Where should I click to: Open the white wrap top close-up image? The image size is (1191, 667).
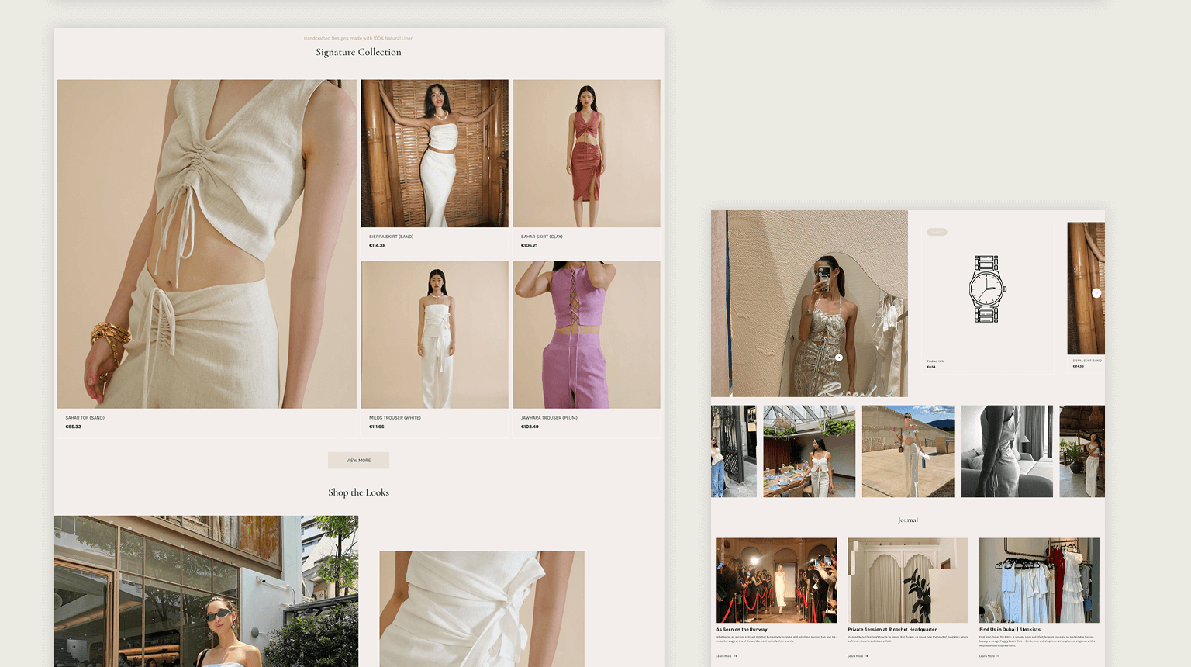482,609
